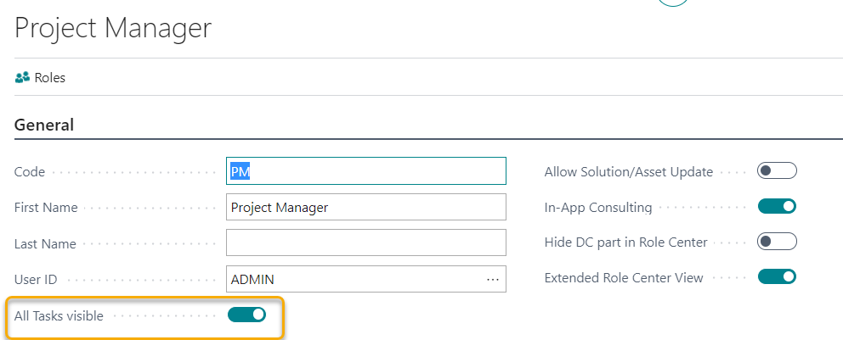Select the User ID field showing ADMIN
The height and width of the screenshot is (340, 843).
click(353, 279)
